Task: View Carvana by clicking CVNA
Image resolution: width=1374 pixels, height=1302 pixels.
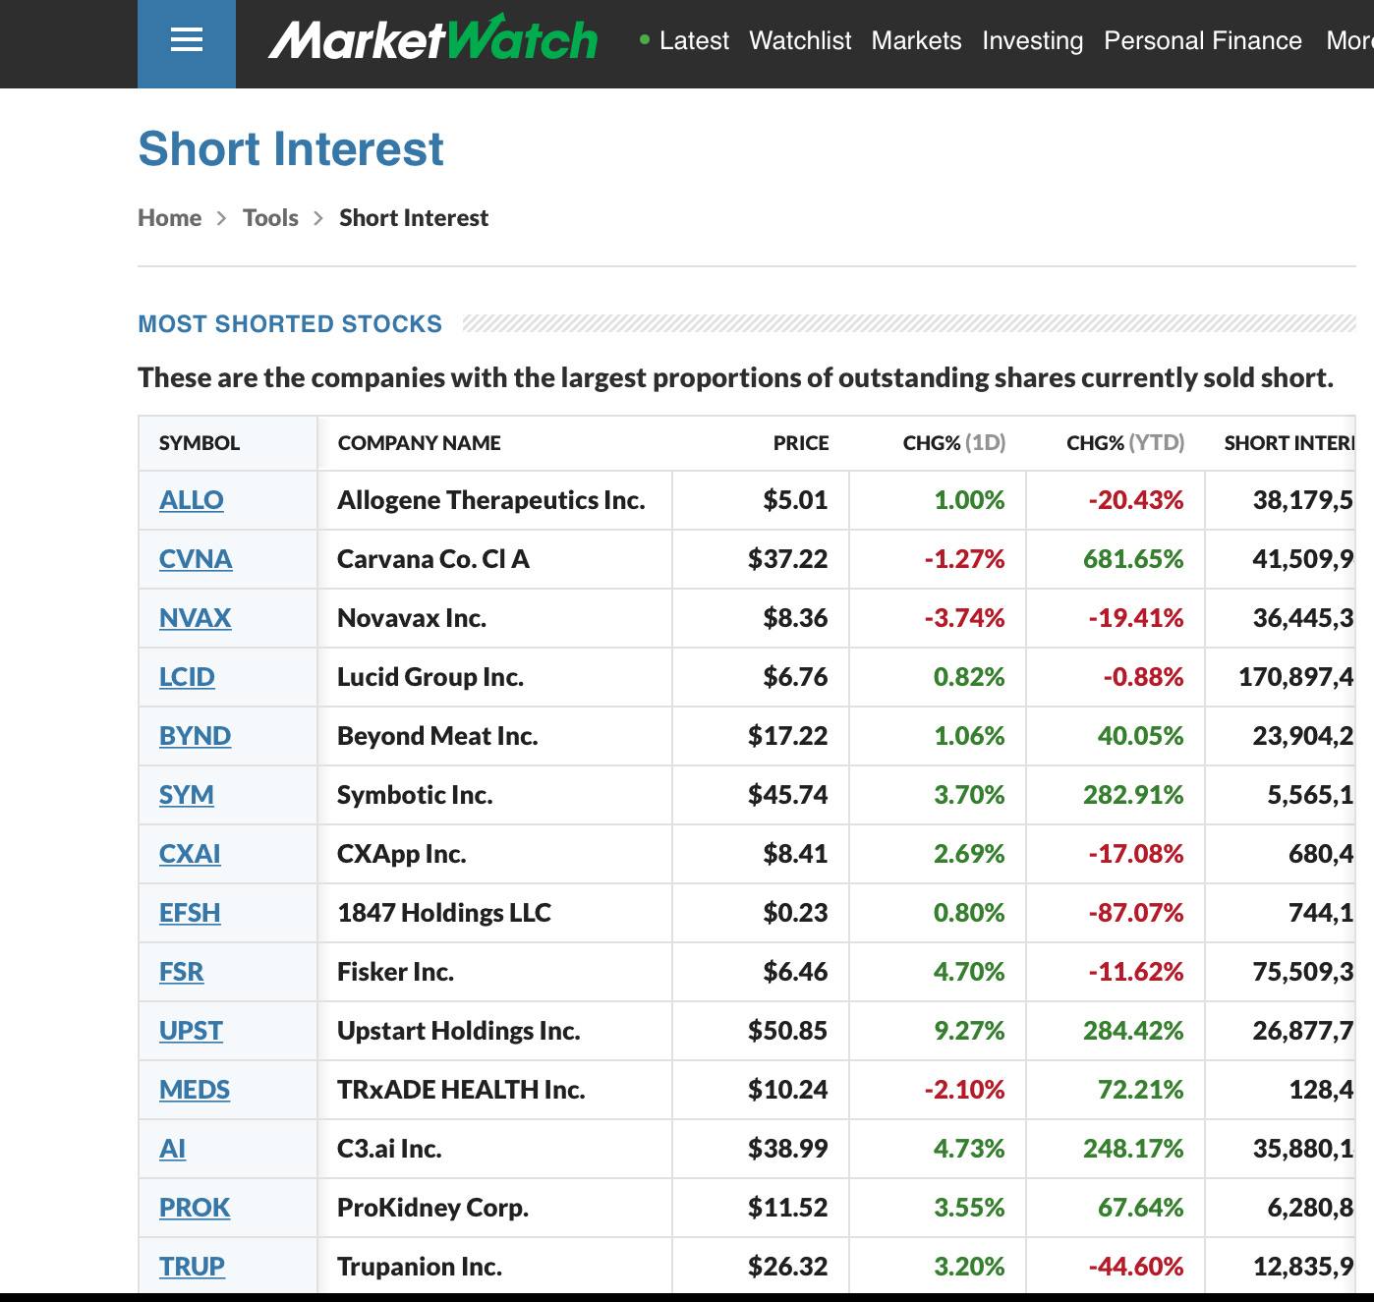Action: pyautogui.click(x=196, y=559)
